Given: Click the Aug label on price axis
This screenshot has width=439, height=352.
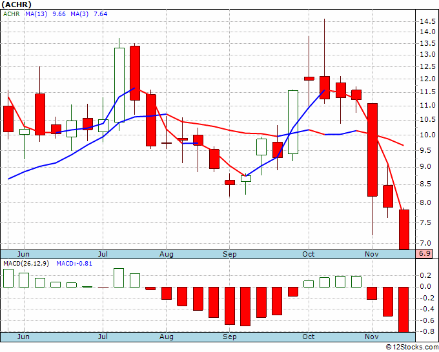Looking at the screenshot, I should (x=167, y=254).
